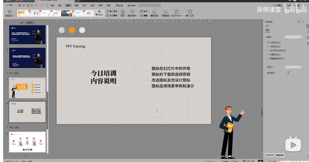Click 全部应用 apply to all button

(269, 155)
